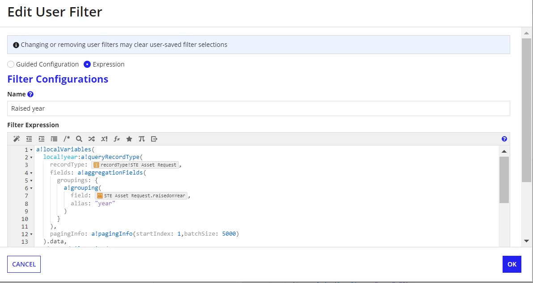Open search with the magnifier icon
This screenshot has height=283, width=533.
click(x=79, y=139)
